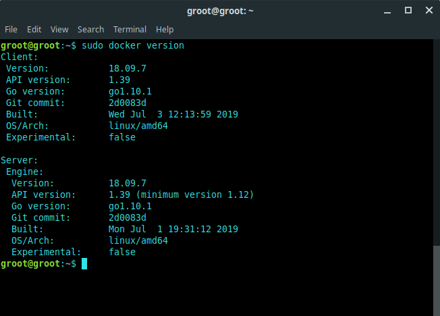Viewport: 440px width, 316px height.
Task: Click Client version value 18.09.7
Action: click(x=128, y=69)
